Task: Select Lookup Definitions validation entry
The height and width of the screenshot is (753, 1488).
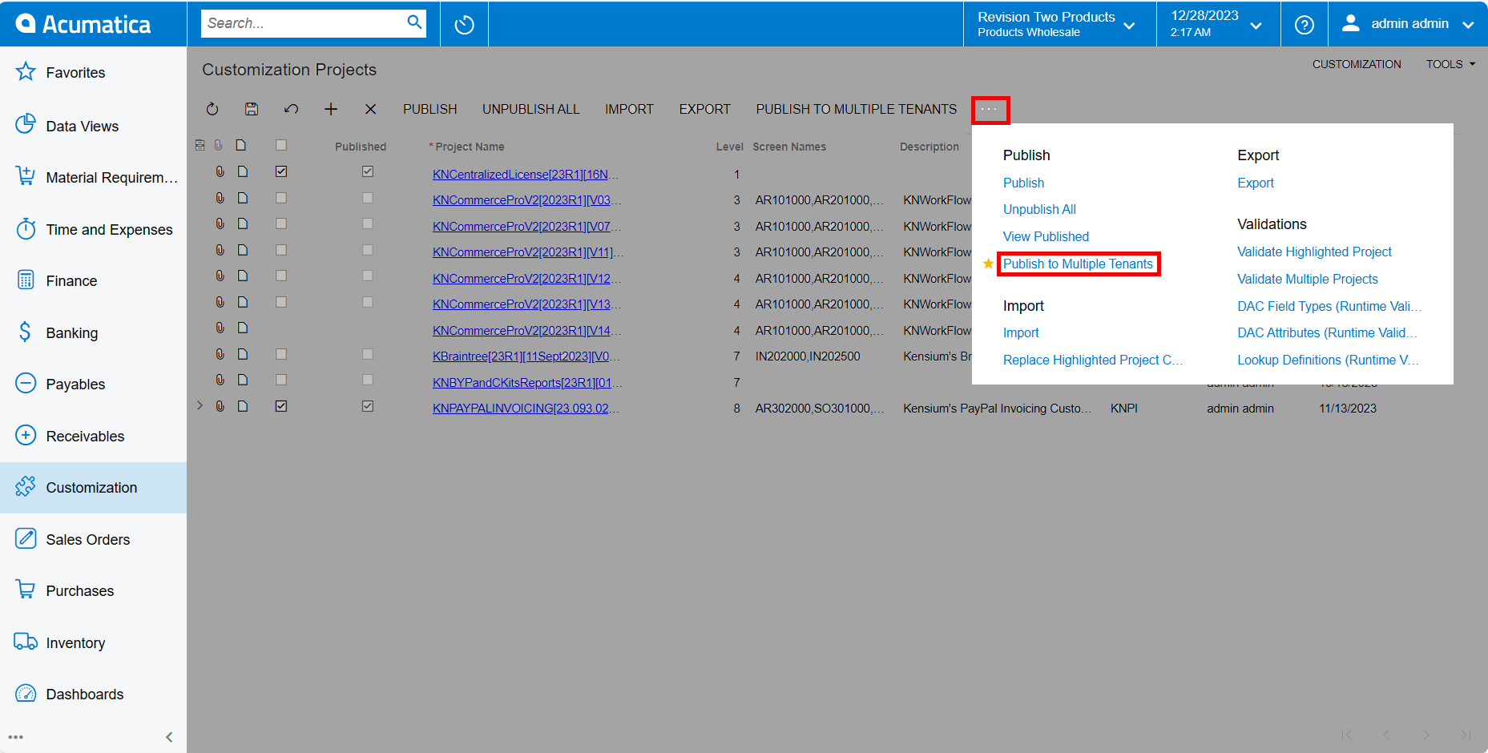Action: pos(1327,360)
